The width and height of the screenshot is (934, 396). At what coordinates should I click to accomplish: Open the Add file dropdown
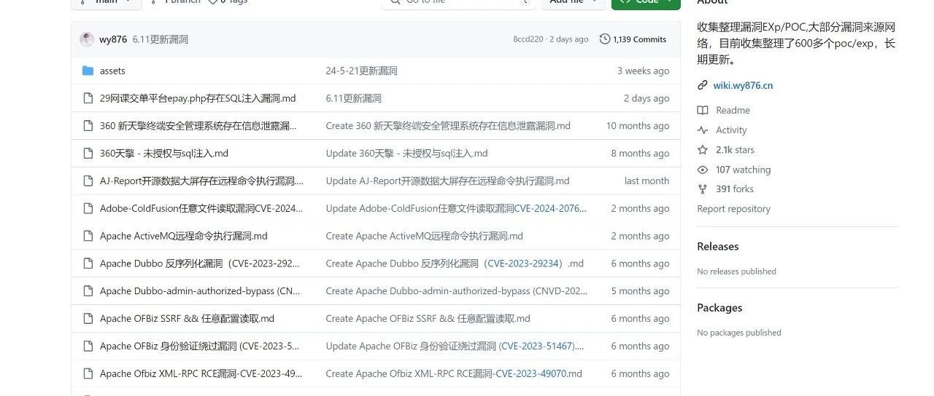[574, 2]
